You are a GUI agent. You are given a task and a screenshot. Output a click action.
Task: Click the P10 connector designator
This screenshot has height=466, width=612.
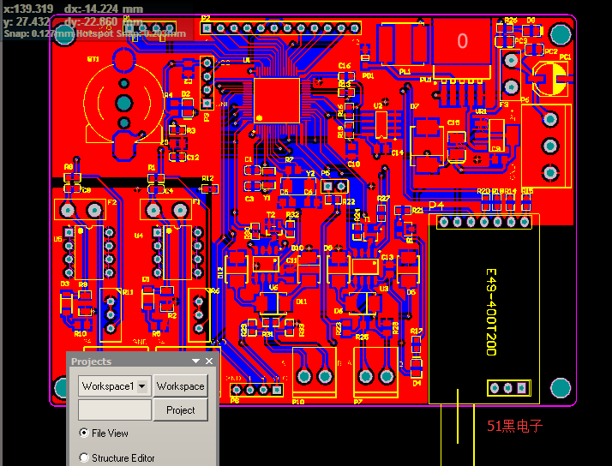298,402
